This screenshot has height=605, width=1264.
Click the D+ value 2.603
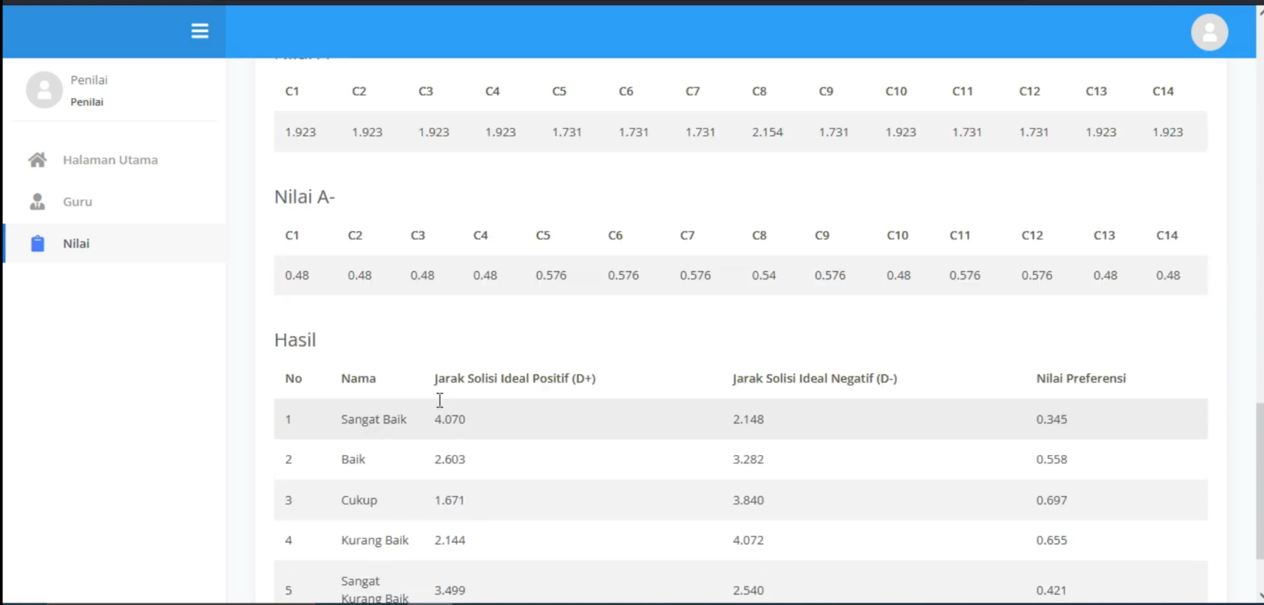(x=450, y=459)
